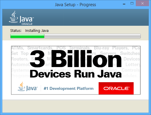Click the gray unfilled portion of progress bar
The image size is (151, 115).
92,36
